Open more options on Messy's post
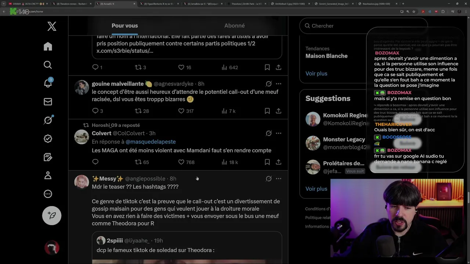470x264 pixels. pyautogui.click(x=279, y=179)
